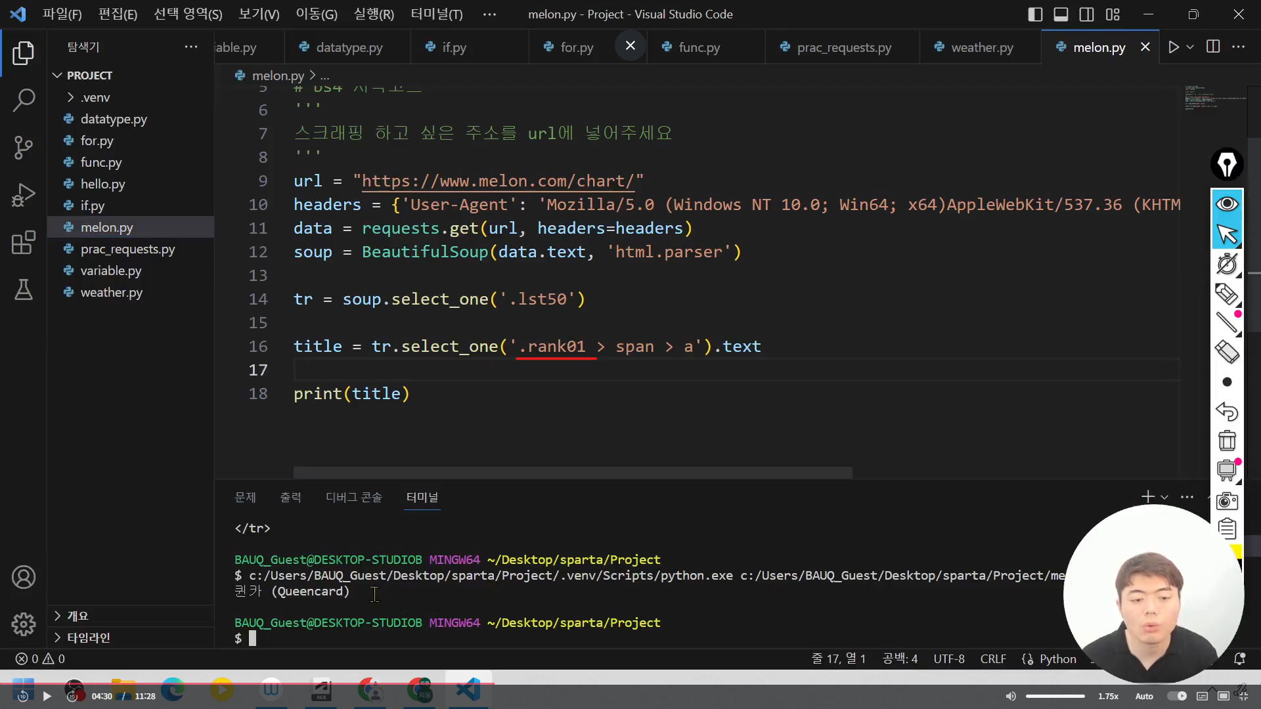1261x709 pixels.
Task: Switch to the datatype.py editor tab
Action: 348,47
